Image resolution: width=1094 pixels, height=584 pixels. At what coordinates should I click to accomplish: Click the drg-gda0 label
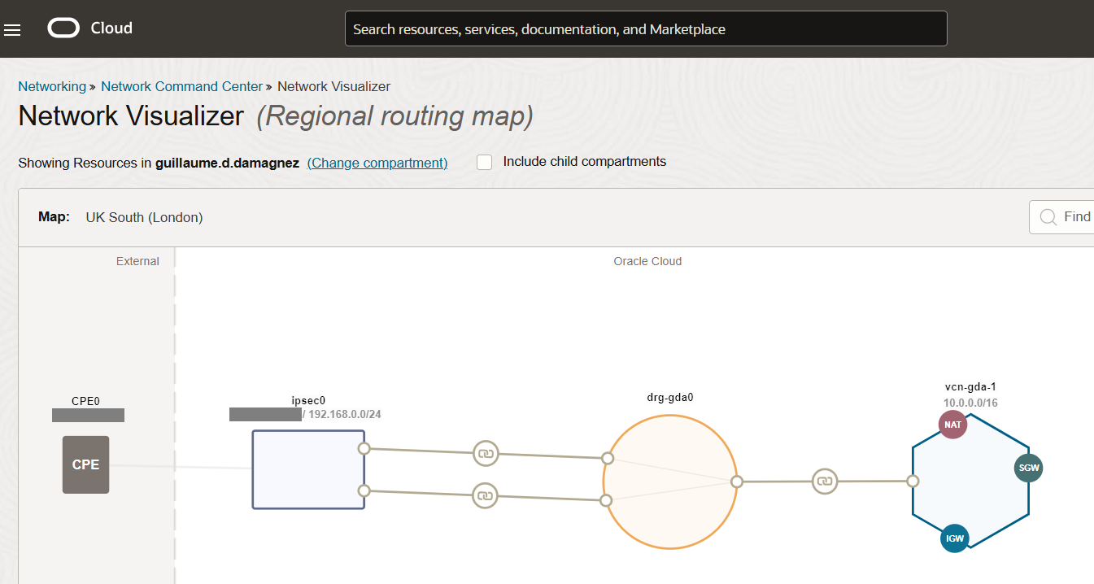coord(669,398)
